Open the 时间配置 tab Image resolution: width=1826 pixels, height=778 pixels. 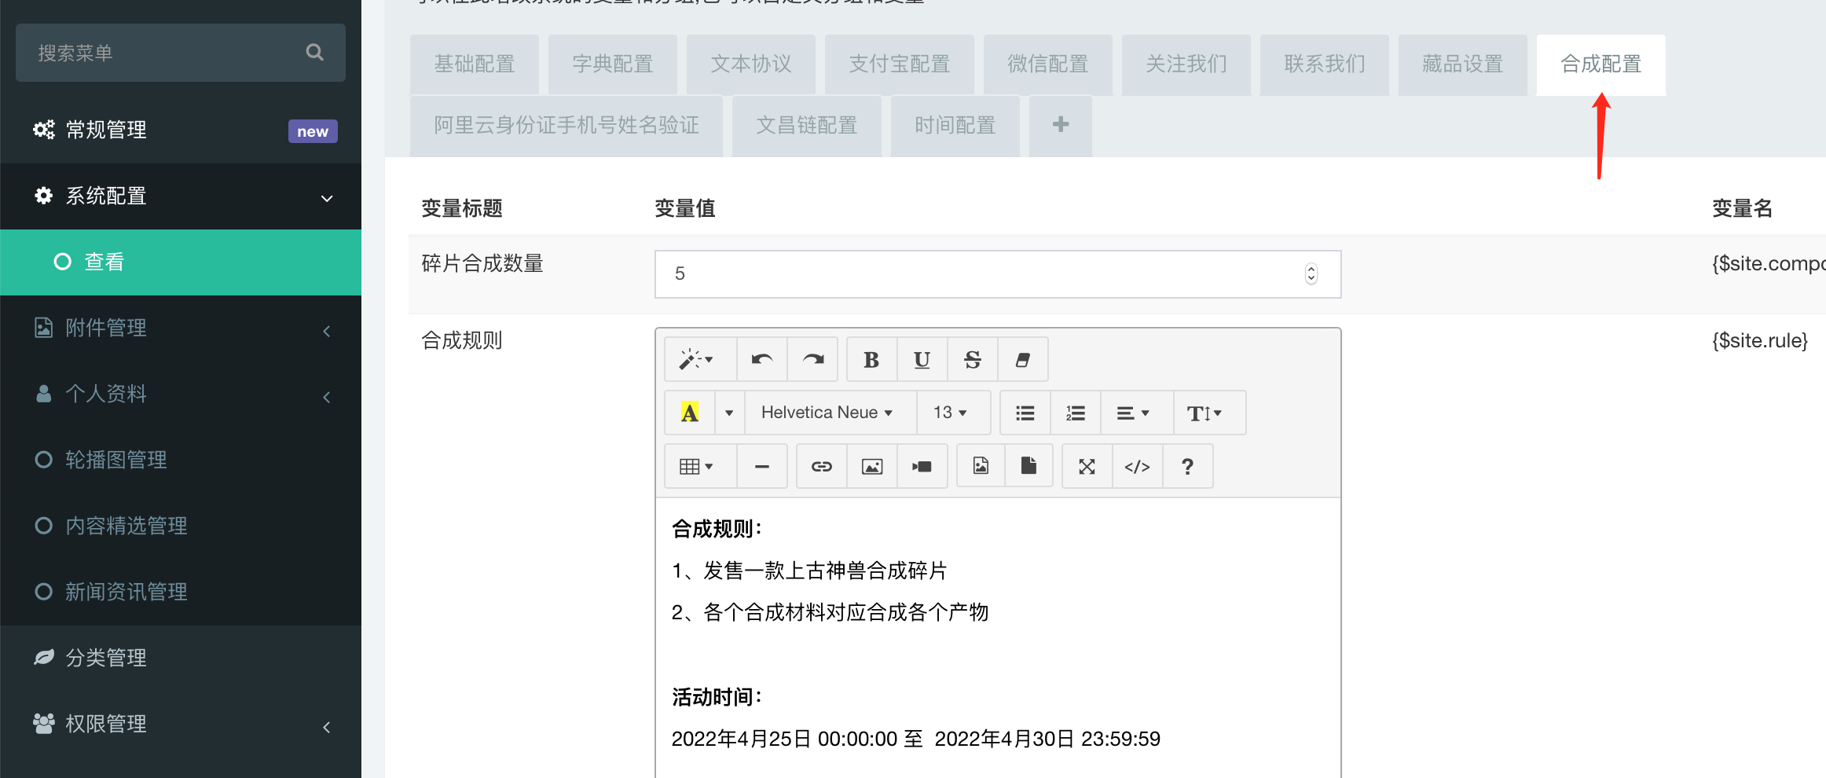(x=955, y=126)
